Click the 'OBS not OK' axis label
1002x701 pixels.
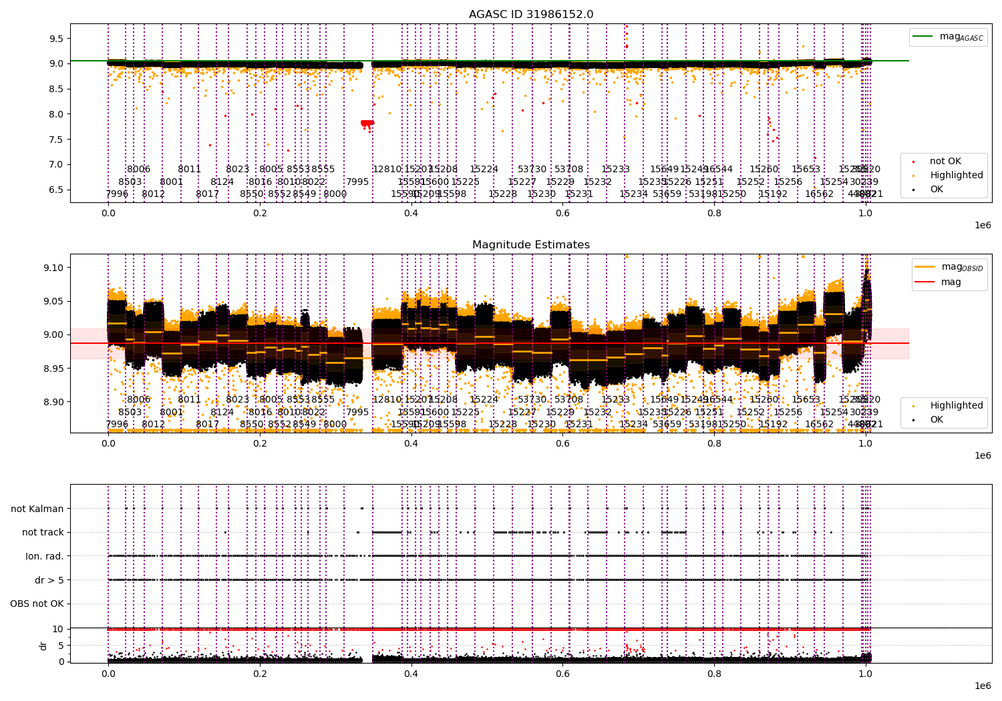click(x=37, y=604)
